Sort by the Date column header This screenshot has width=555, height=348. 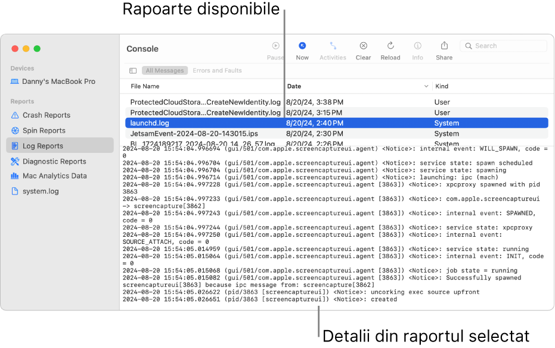294,86
